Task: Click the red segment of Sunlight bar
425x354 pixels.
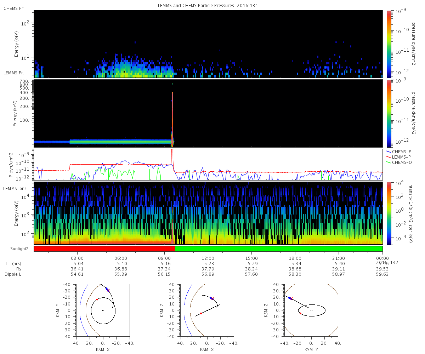Action: click(104, 249)
